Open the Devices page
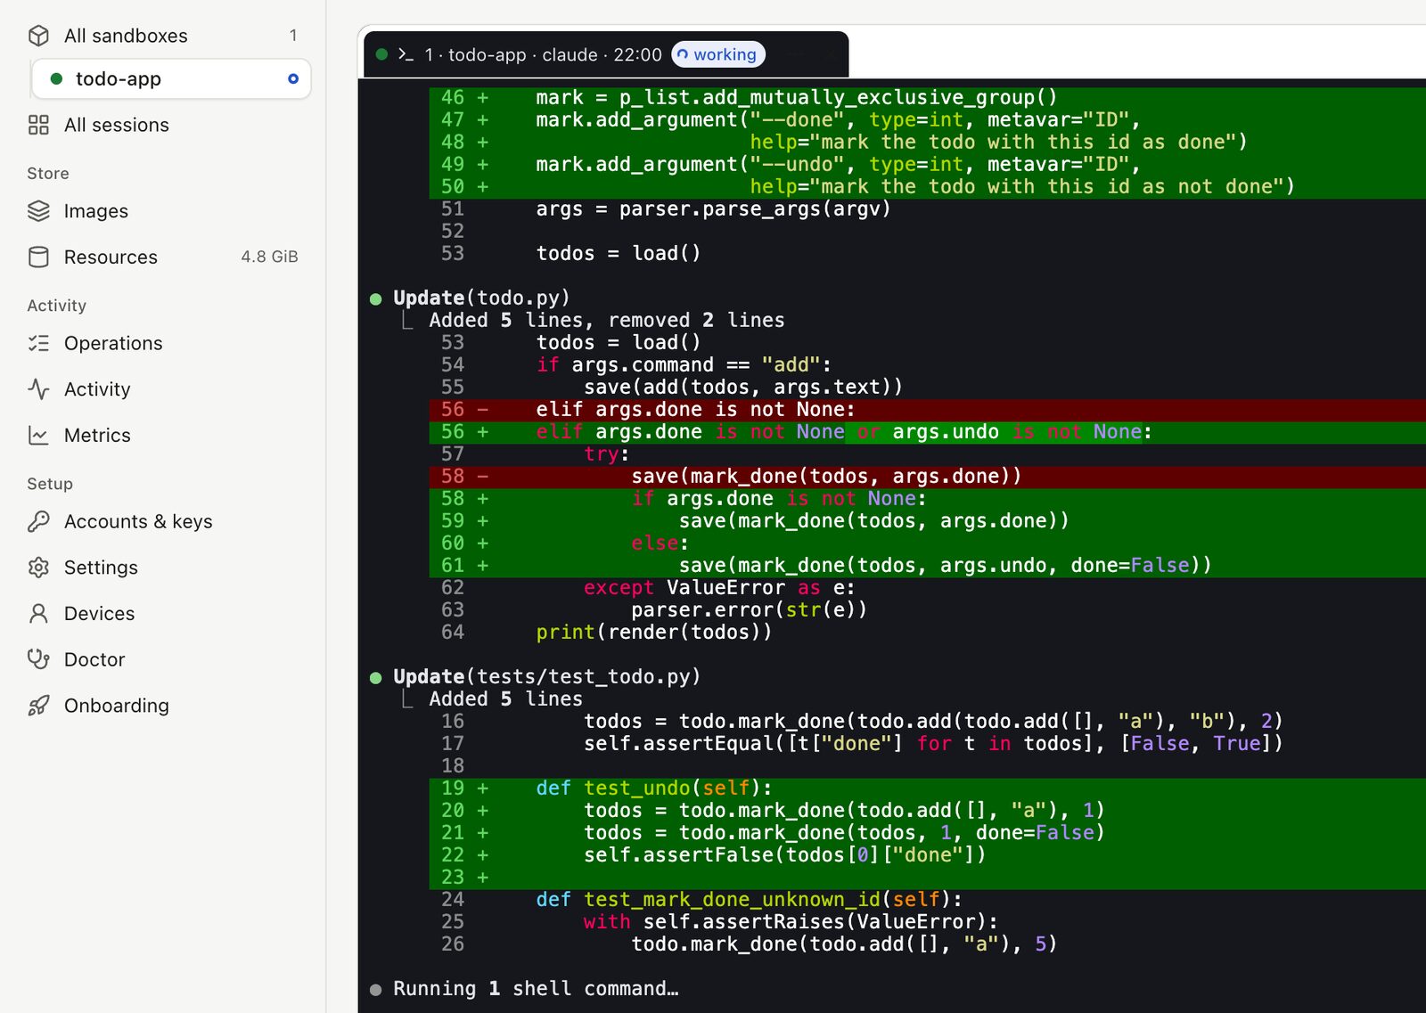This screenshot has height=1013, width=1426. point(163,613)
